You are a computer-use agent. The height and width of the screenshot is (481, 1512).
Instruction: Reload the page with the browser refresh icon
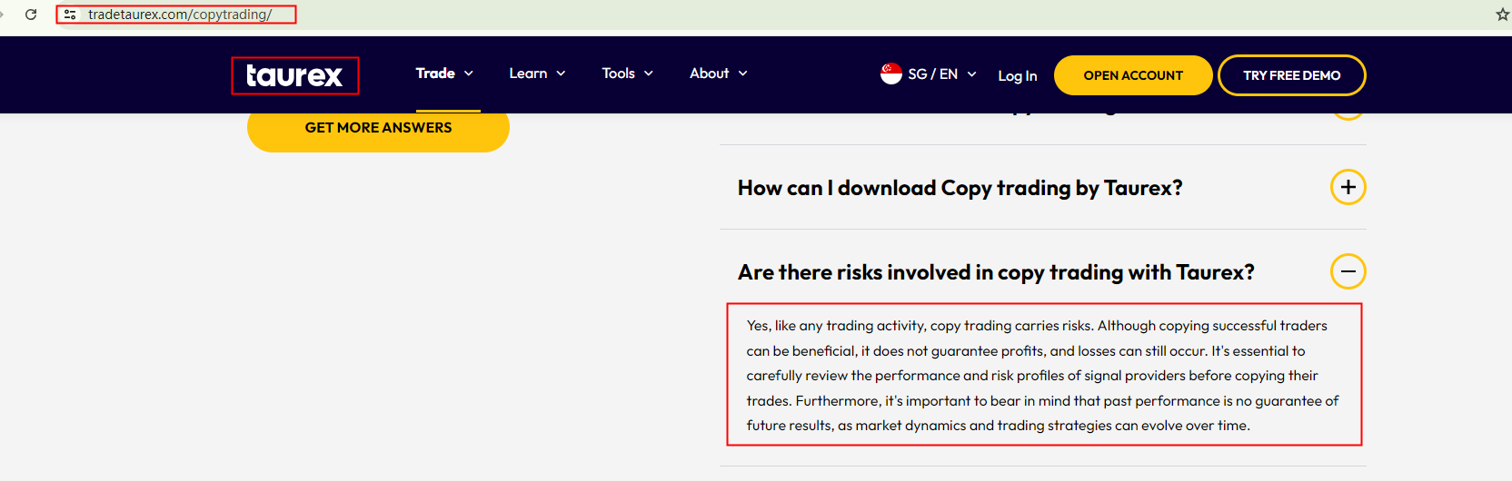point(31,15)
